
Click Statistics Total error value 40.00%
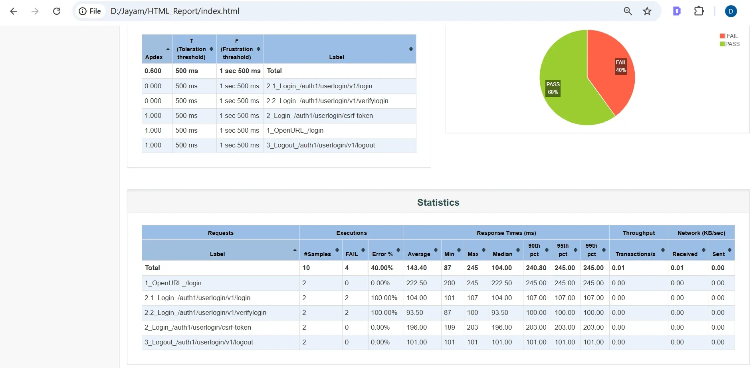[382, 268]
